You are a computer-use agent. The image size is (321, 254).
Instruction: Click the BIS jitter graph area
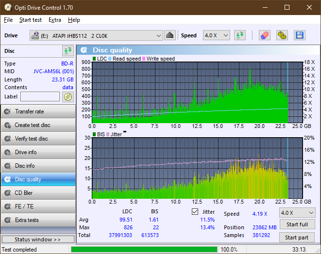(x=197, y=168)
